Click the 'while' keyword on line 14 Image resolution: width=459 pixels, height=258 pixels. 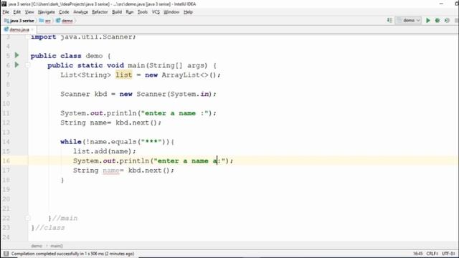[x=71, y=142]
